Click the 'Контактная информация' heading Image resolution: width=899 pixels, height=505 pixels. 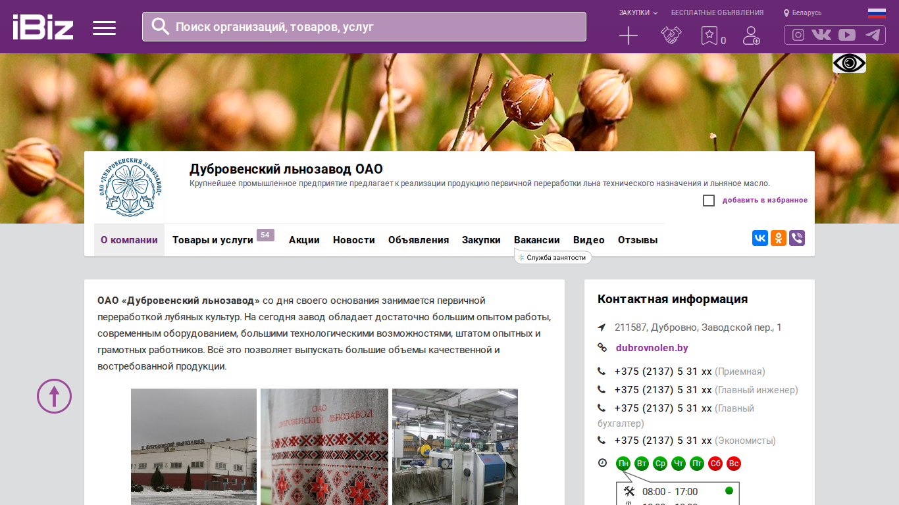click(673, 299)
